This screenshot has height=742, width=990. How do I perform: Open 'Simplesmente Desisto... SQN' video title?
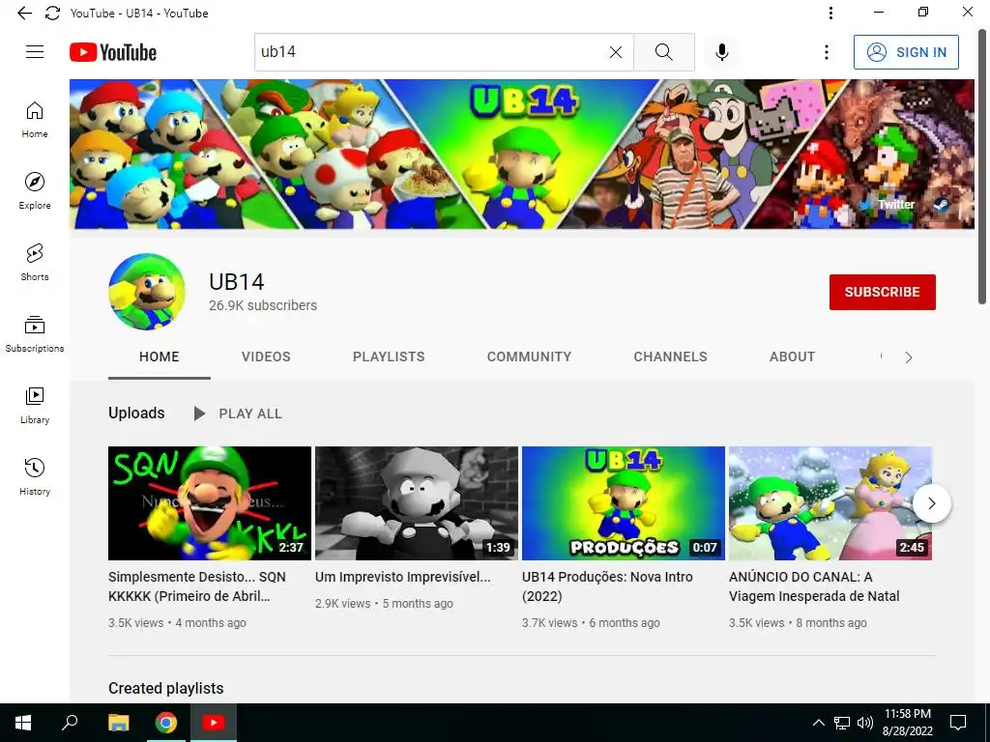[x=197, y=586]
